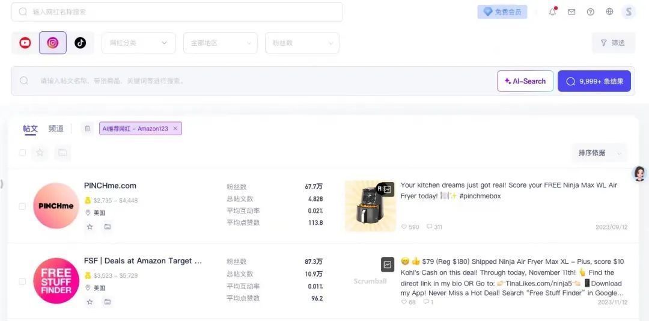649x321 pixels.
Task: Click the AI-Search button
Action: (525, 81)
